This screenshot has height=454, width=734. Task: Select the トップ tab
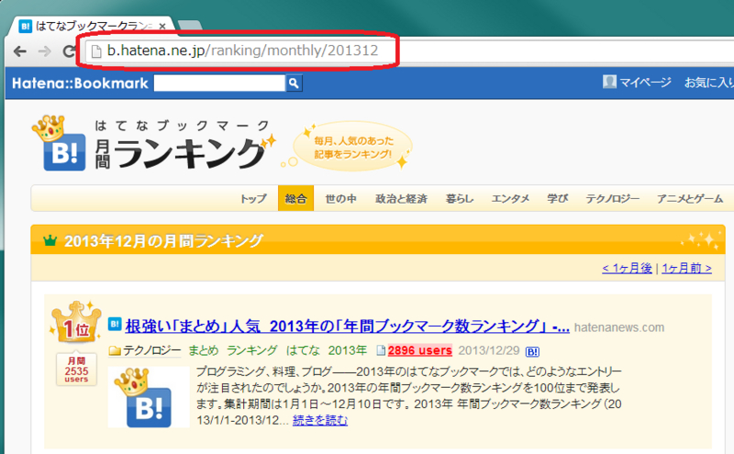pyautogui.click(x=253, y=198)
